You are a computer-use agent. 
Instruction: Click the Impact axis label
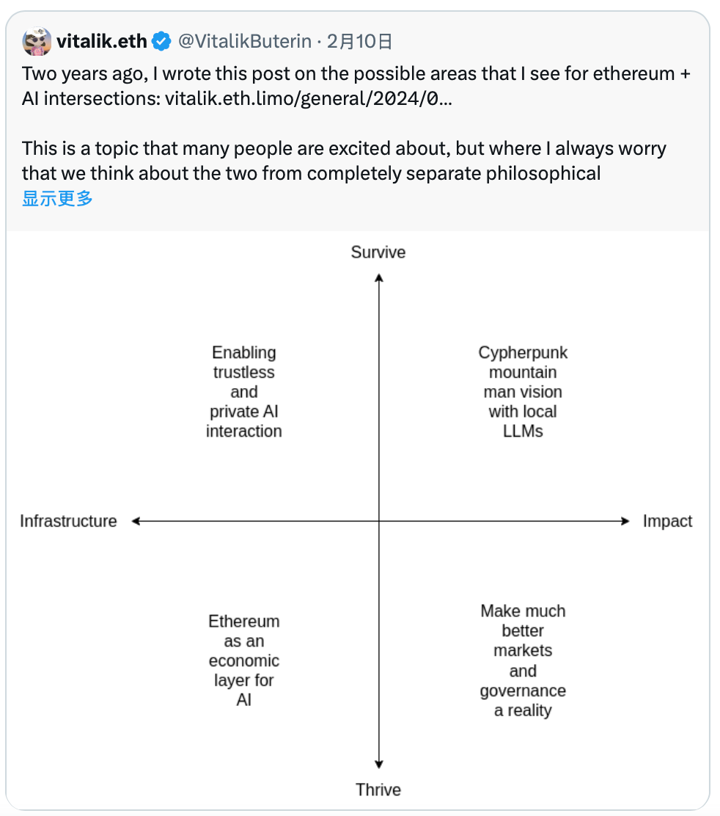coord(668,520)
